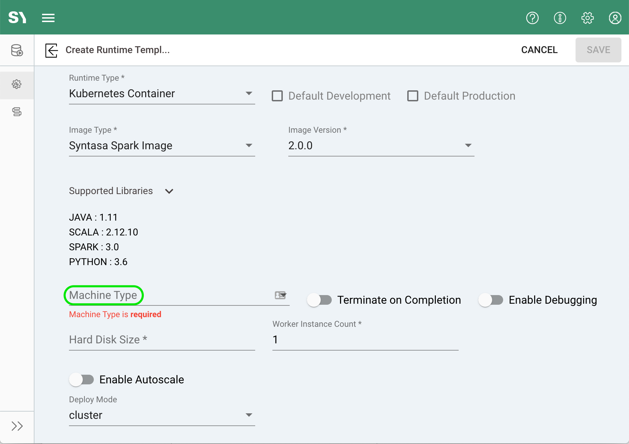Check the Default Development checkbox
The image size is (629, 444).
[277, 96]
